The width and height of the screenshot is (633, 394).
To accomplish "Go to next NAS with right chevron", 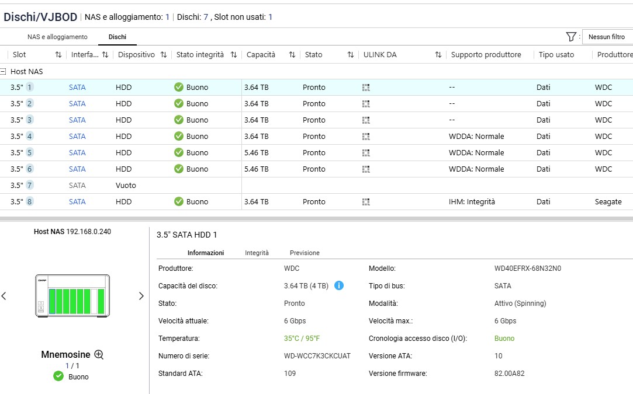I will point(141,296).
